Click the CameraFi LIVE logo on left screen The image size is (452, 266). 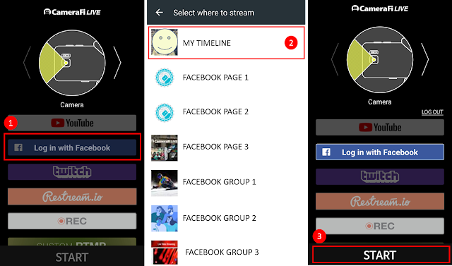pyautogui.click(x=72, y=12)
